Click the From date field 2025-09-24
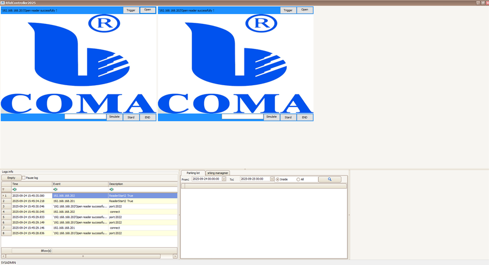Viewport: 489px width, 265px height. [207, 179]
